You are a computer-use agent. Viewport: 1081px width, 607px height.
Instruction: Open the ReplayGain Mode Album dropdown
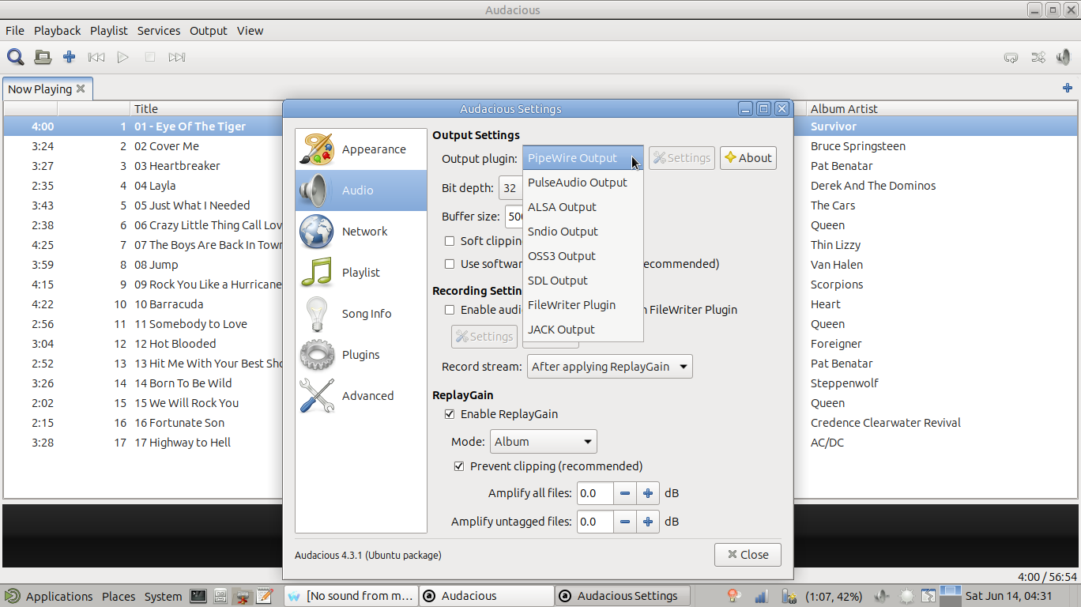click(544, 442)
